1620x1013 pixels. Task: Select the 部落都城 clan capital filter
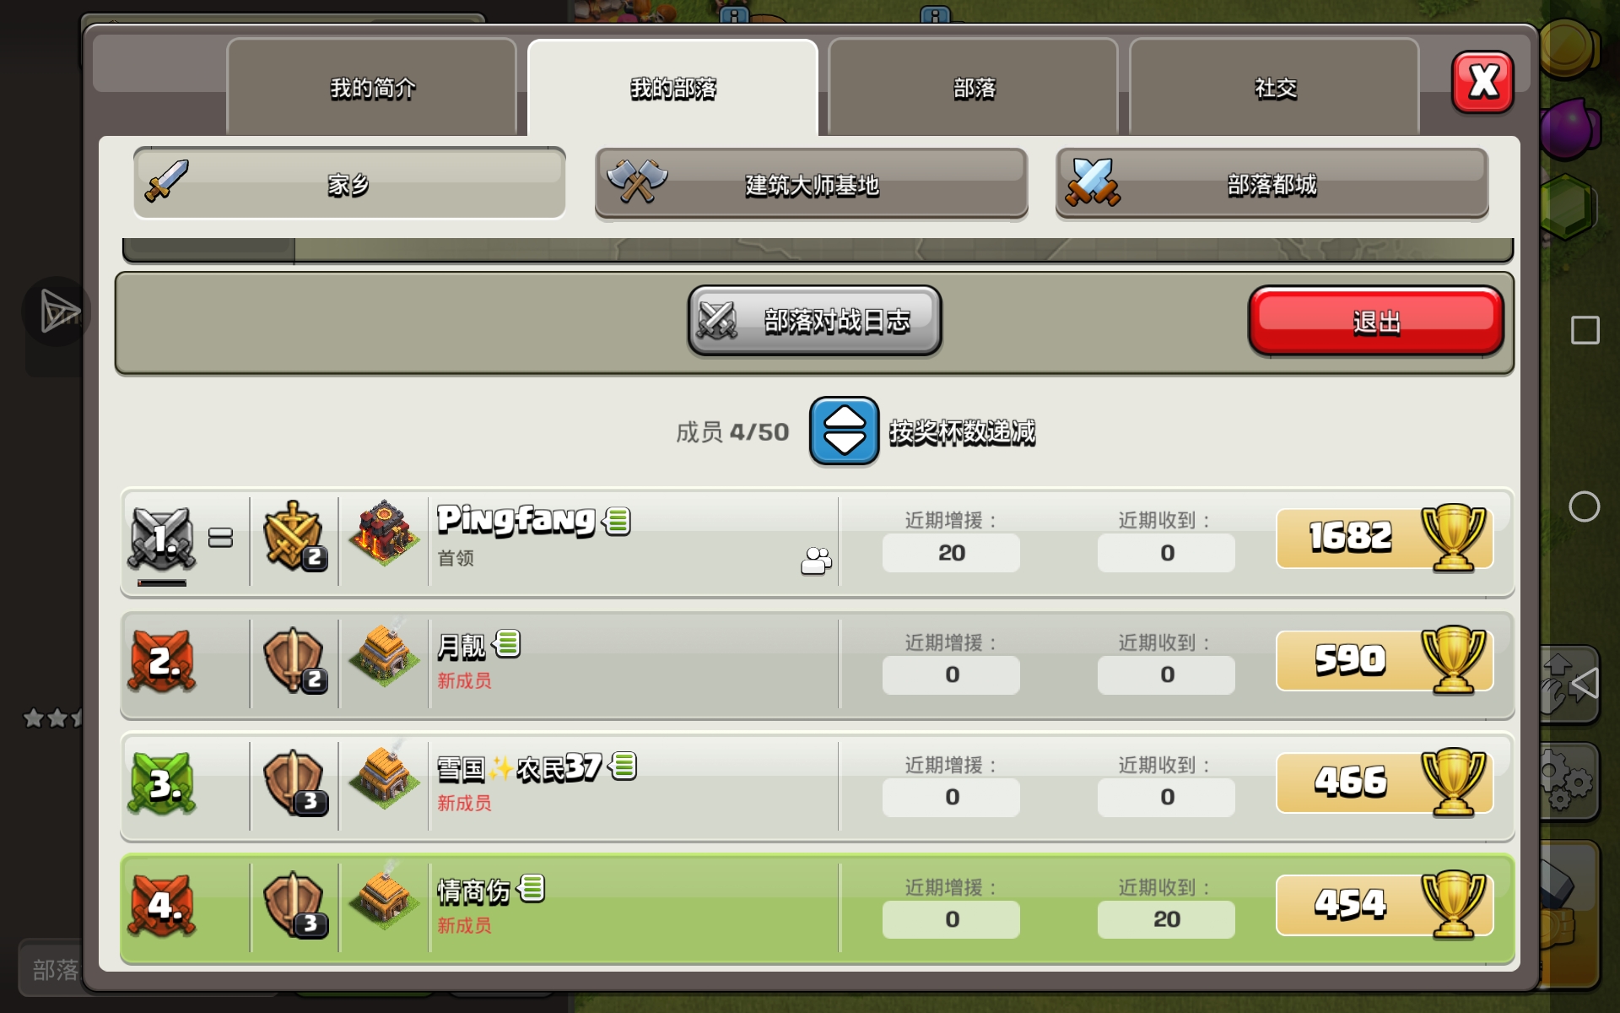1272,183
